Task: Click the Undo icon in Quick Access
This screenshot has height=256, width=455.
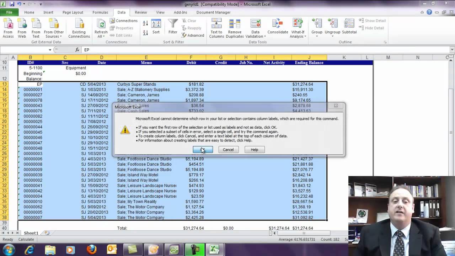Action: pos(20,4)
